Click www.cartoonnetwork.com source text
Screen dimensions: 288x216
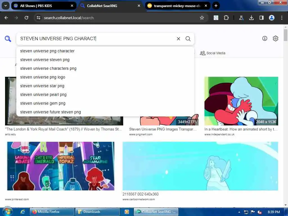pos(139,199)
